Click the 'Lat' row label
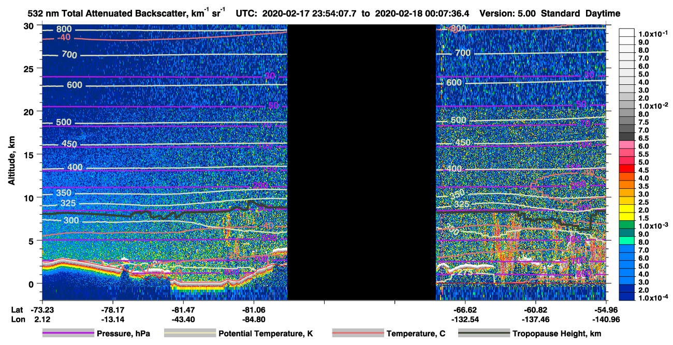Screen dimensions: 673x345 [x=17, y=309]
